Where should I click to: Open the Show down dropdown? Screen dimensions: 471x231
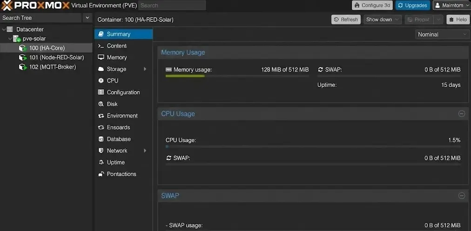pos(383,20)
